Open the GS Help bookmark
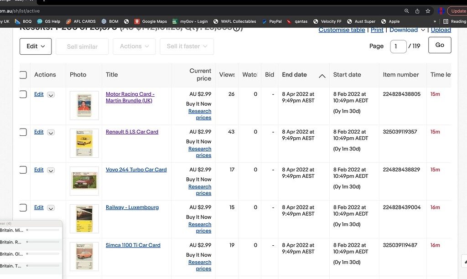 [48, 21]
